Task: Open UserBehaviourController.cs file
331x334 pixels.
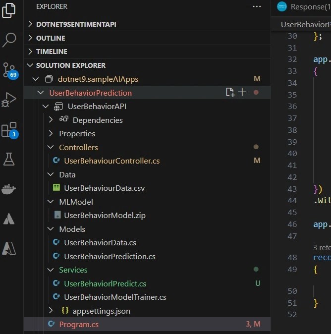Action: [112, 161]
